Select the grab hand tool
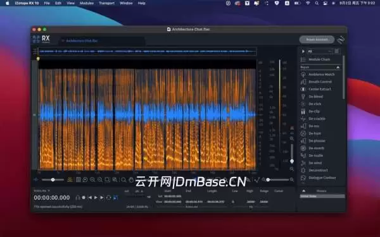Viewport: 380px width, 237px height. click(x=131, y=179)
